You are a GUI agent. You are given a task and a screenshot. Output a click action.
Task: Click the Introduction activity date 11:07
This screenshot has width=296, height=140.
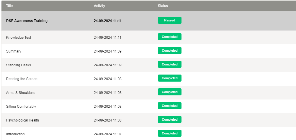107,134
